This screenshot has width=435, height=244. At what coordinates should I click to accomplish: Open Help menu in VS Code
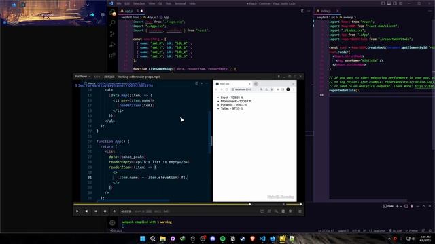[192, 3]
